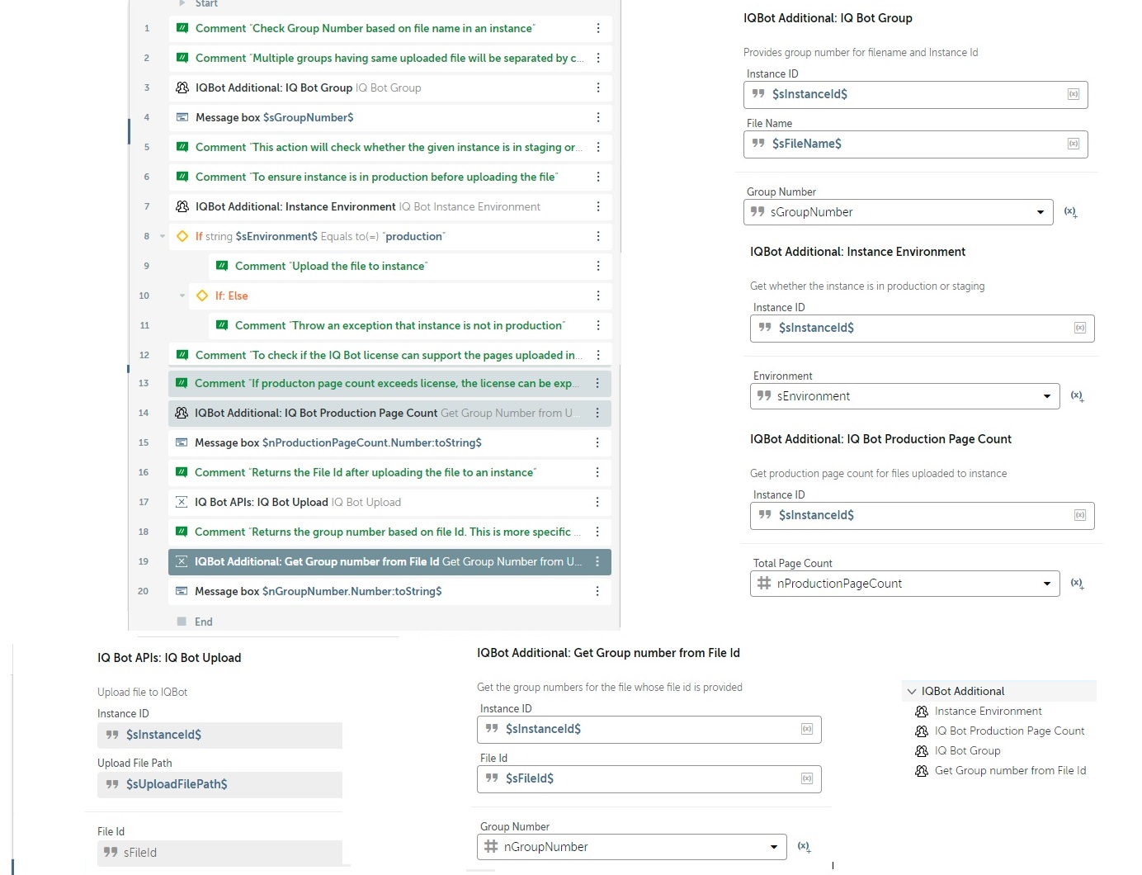
Task: Create variable next to nProductionPageCount dropdown
Action: [1077, 584]
